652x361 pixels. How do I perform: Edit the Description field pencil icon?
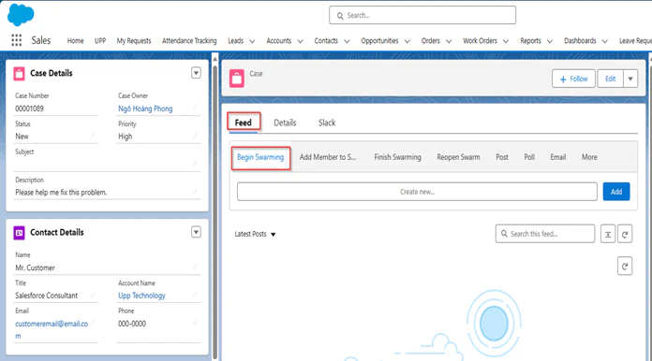coord(195,192)
